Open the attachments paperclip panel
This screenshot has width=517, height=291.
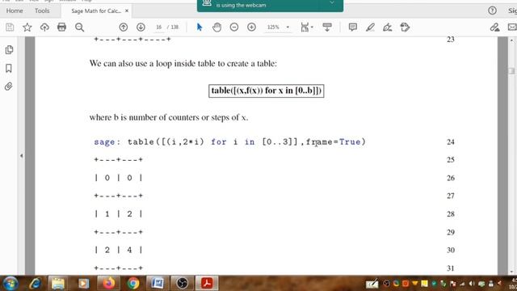coord(9,86)
